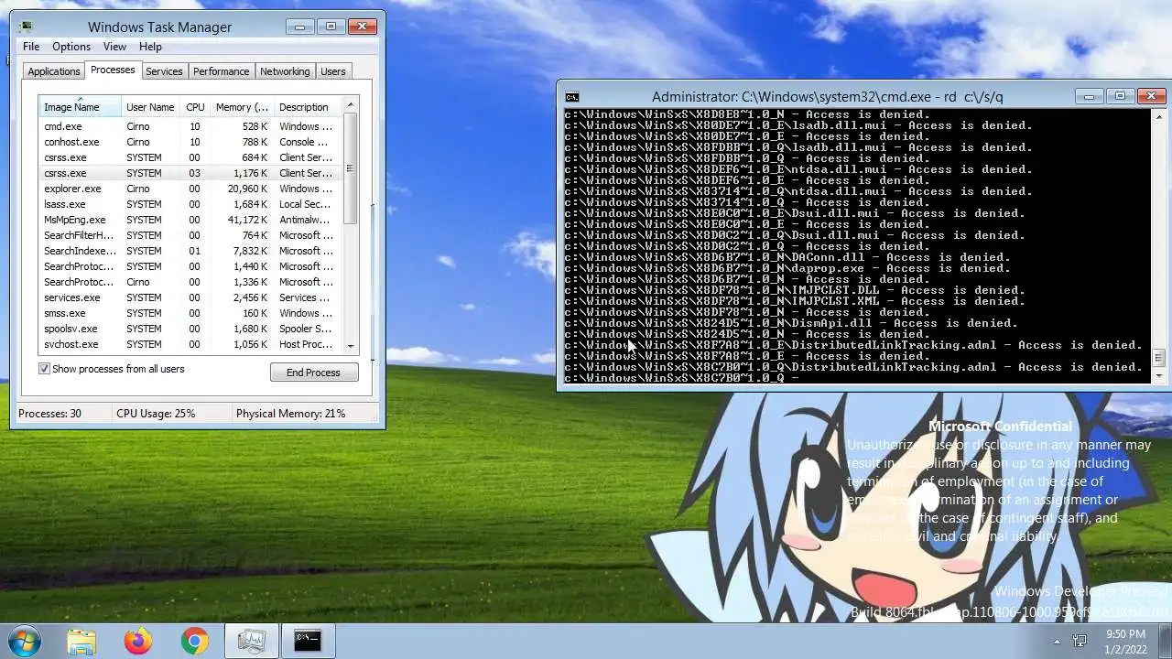This screenshot has width=1172, height=659.
Task: Click cmd window scroll down arrow
Action: pyautogui.click(x=1159, y=376)
